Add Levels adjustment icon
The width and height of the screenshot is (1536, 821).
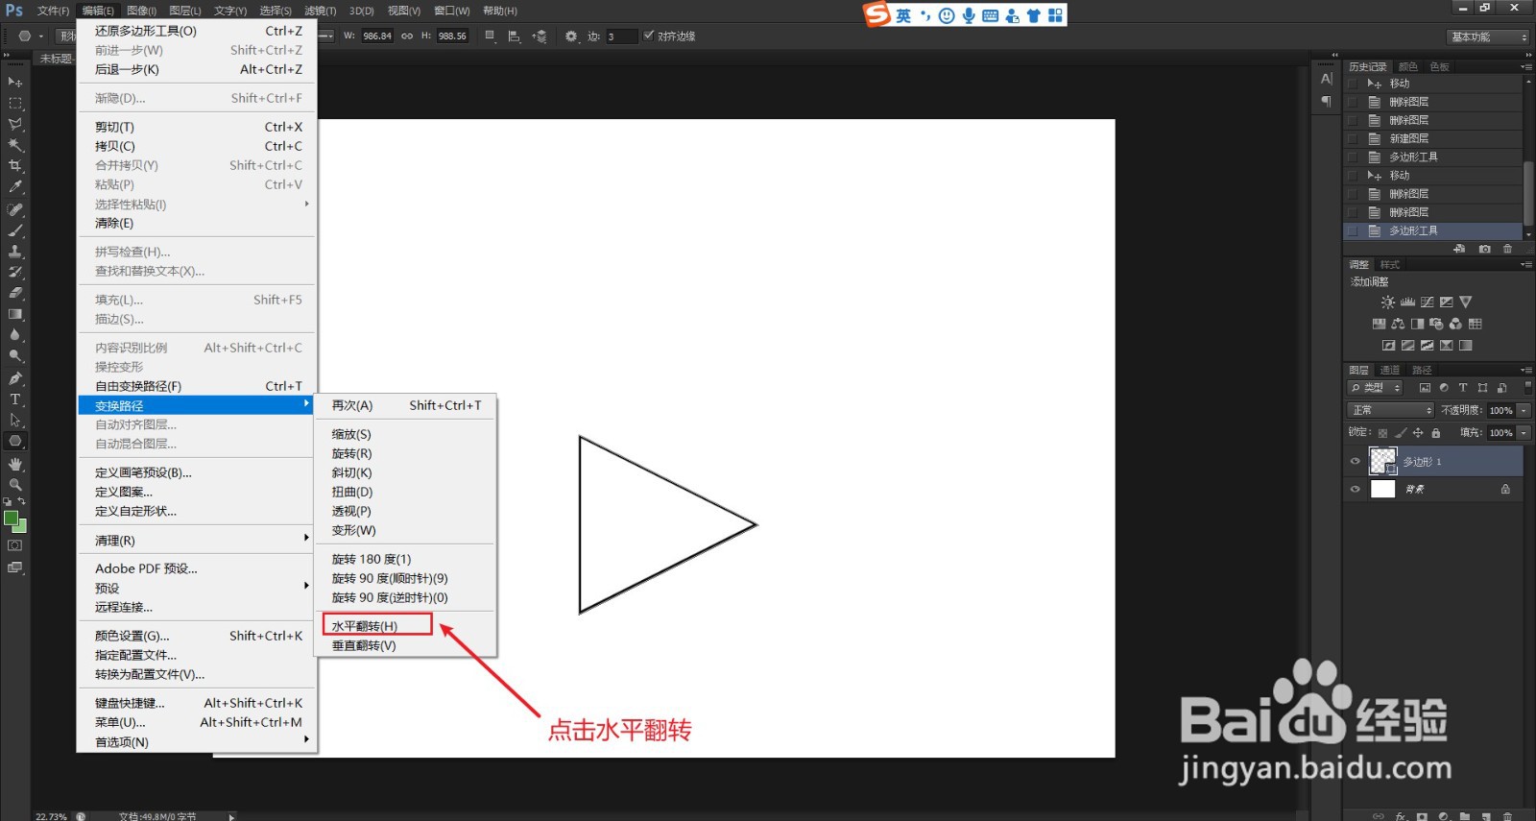coord(1407,302)
